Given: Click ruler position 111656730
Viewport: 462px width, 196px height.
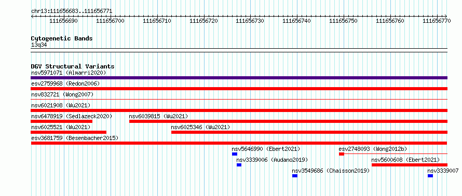Looking at the screenshot, I should pos(250,21).
